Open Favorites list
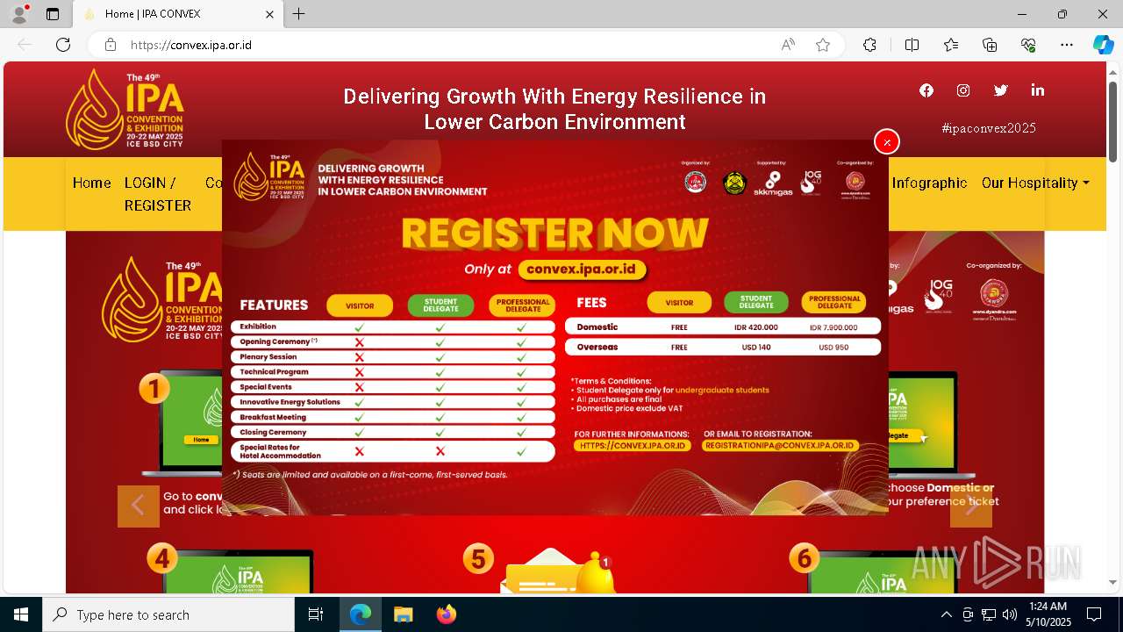Screen dimensions: 1123x632 pyautogui.click(x=951, y=45)
